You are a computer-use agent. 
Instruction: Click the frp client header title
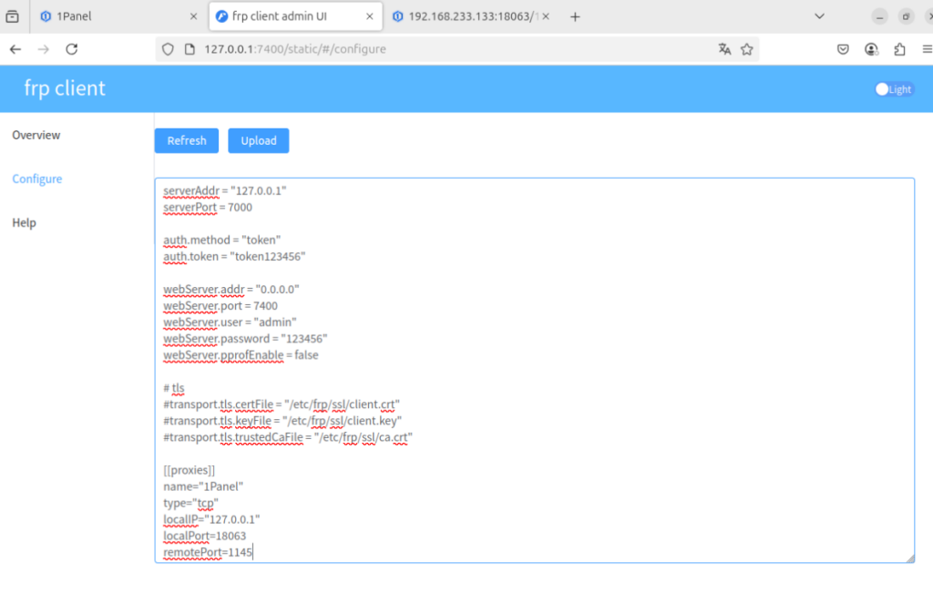65,88
